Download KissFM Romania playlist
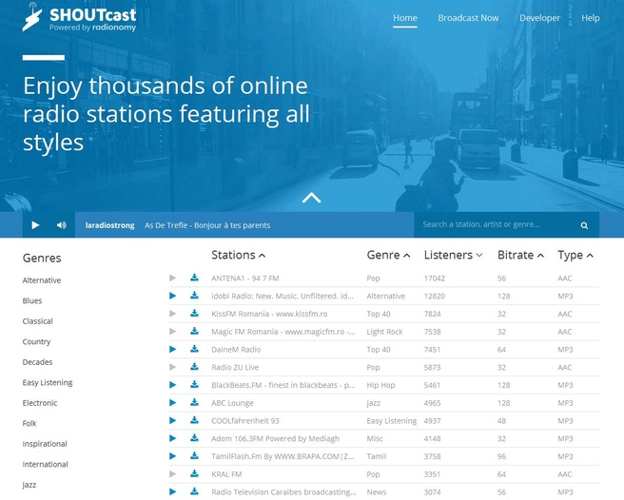This screenshot has height=500, width=624. [194, 313]
